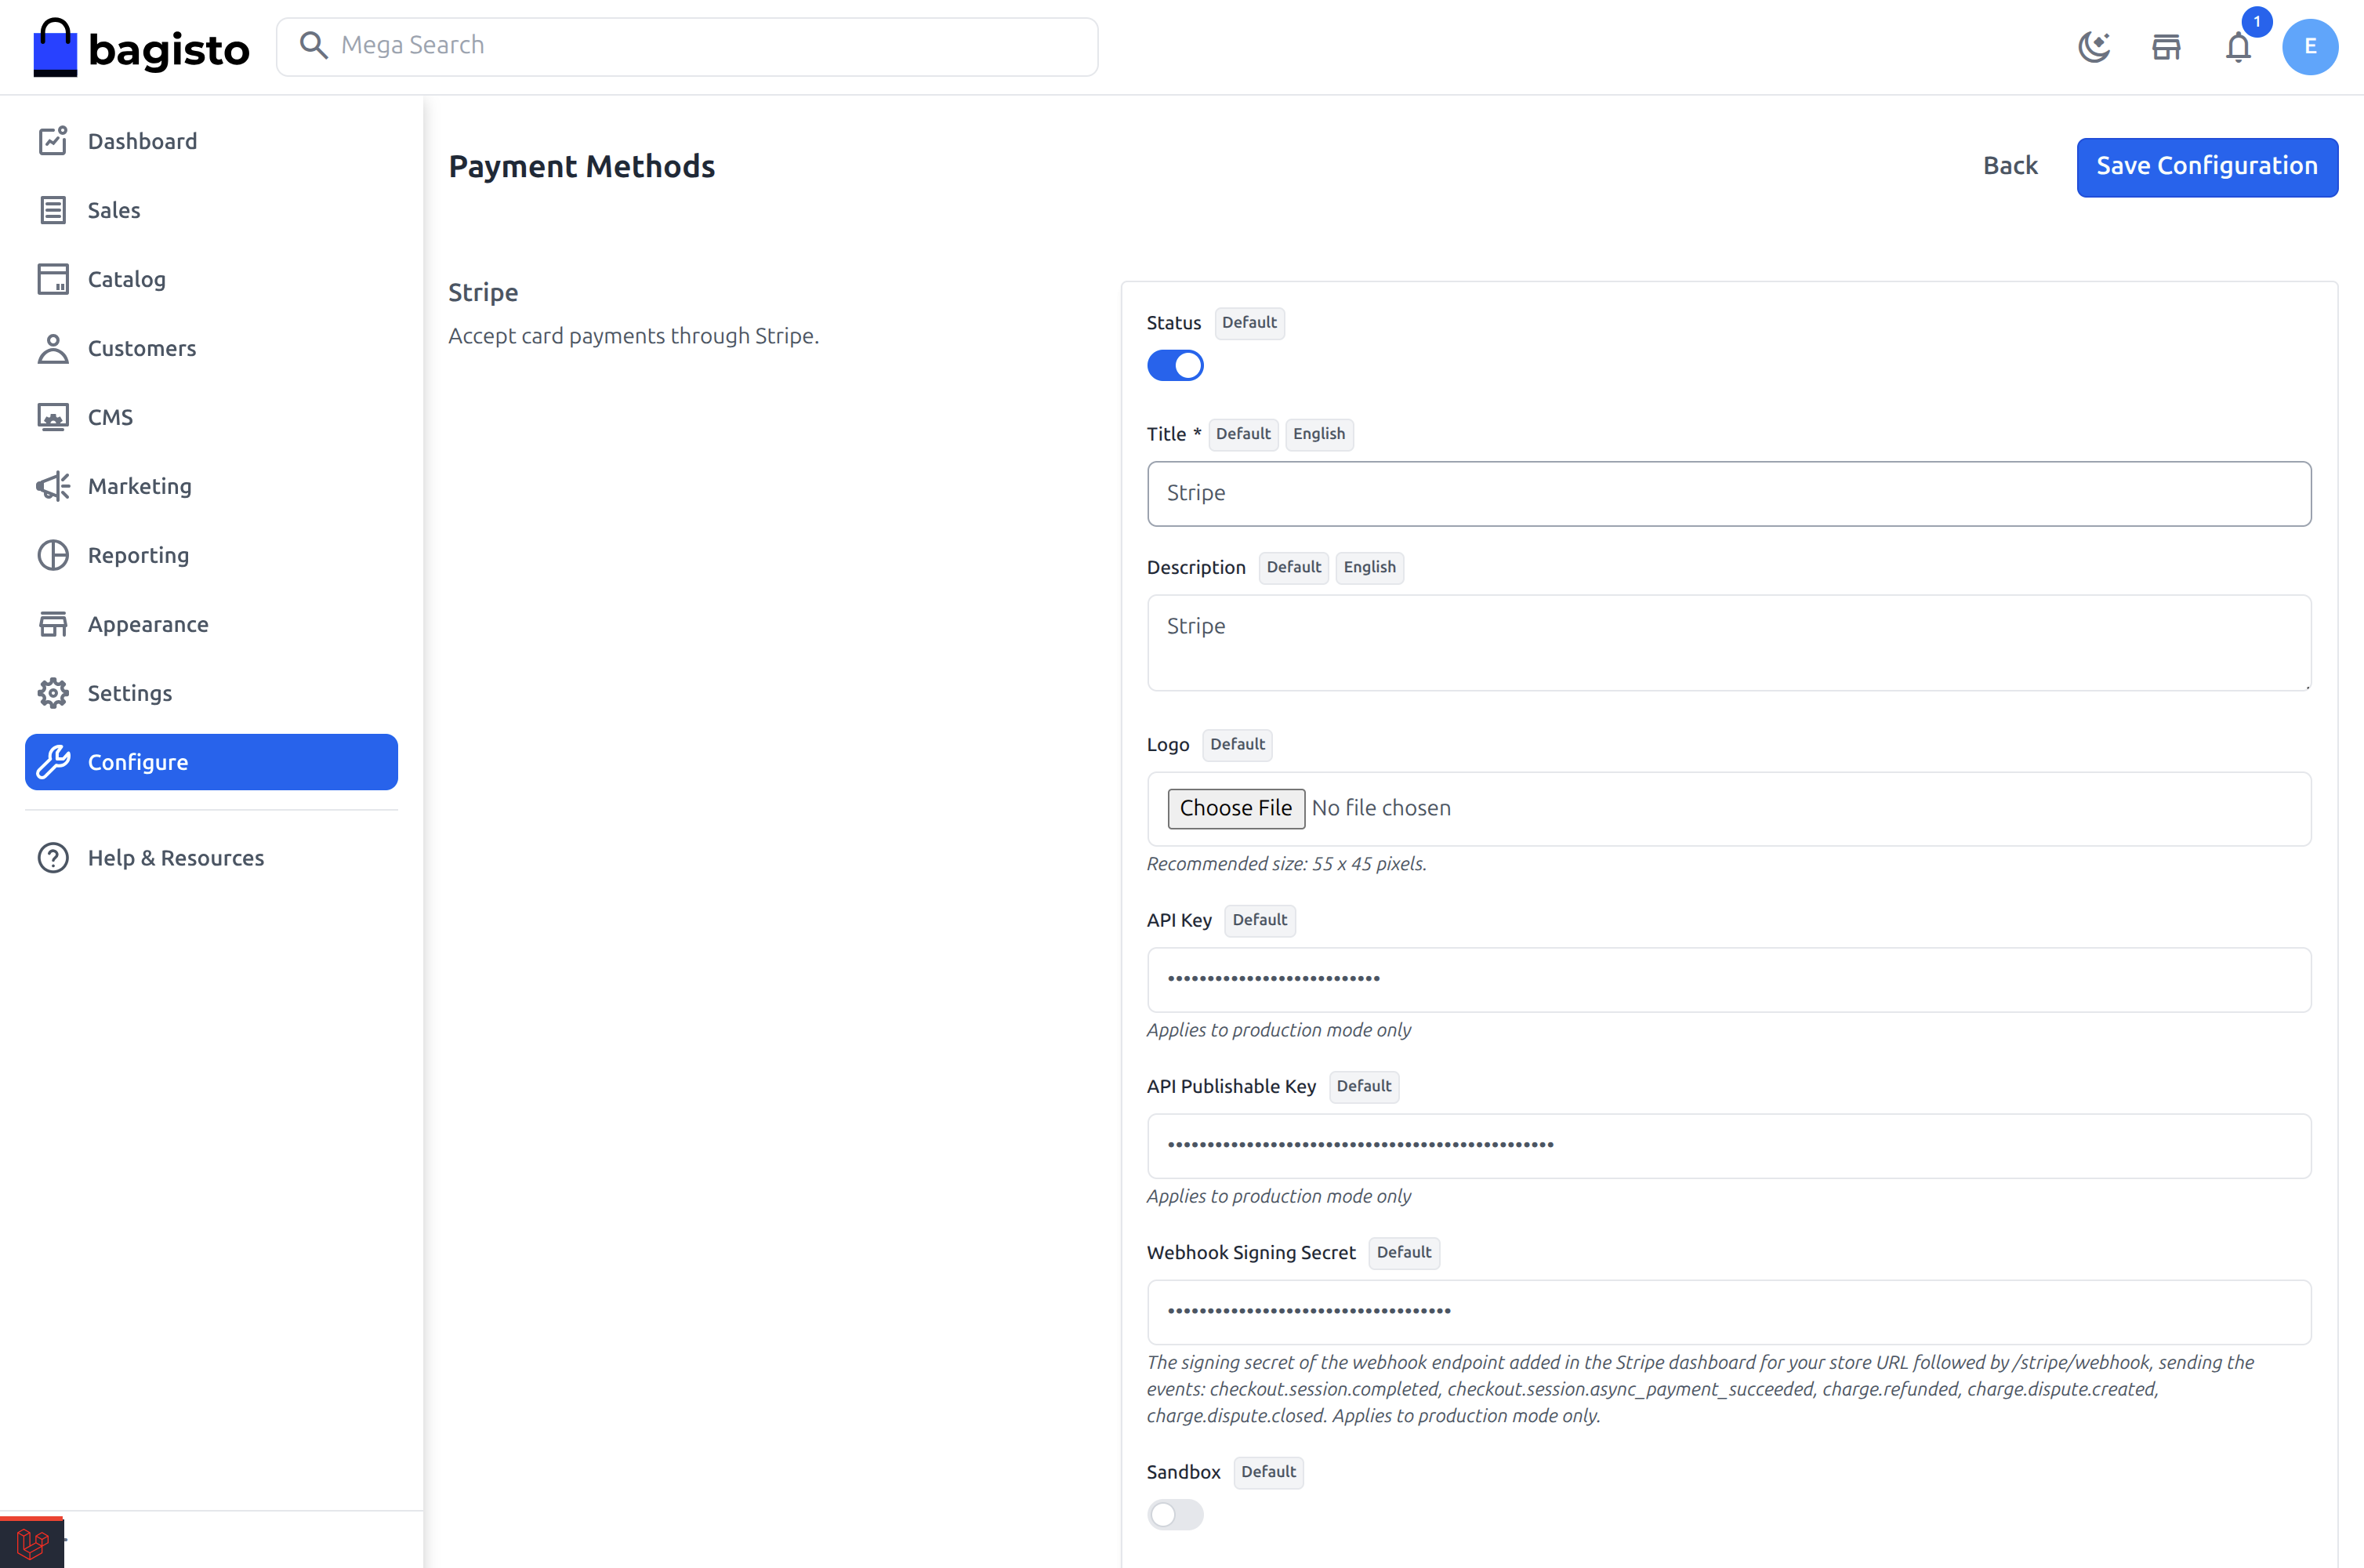The image size is (2364, 1568).
Task: Open Help & Resources
Action: [211, 858]
